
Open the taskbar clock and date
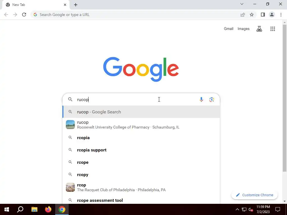[263, 209]
